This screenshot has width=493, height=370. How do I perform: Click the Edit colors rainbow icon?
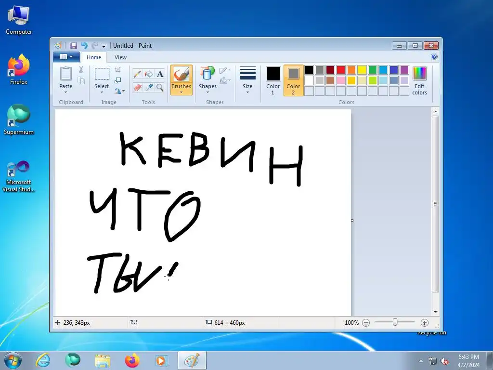click(419, 74)
